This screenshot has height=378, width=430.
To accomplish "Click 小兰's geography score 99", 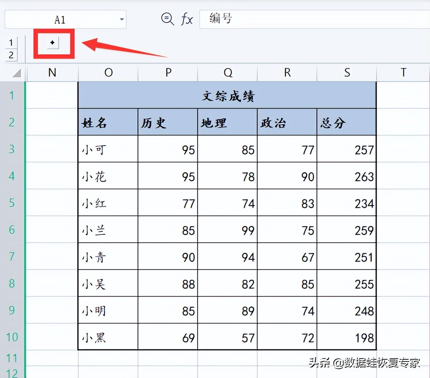I will click(x=227, y=230).
